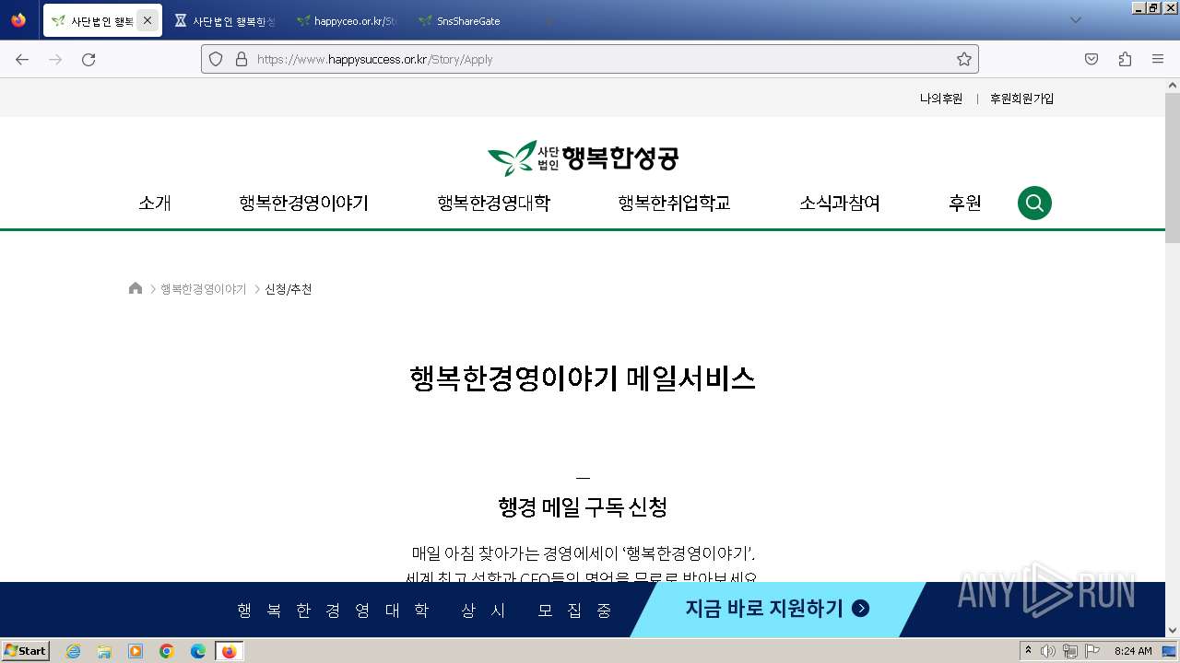Click the home icon in breadcrumb
Screen dimensions: 1180x663
[136, 288]
